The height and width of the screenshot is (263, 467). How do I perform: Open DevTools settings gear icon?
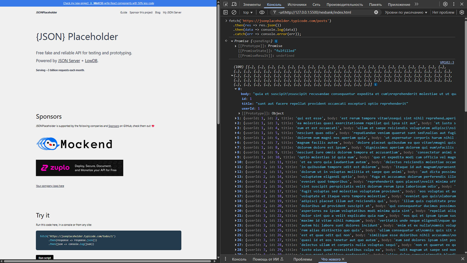click(445, 4)
